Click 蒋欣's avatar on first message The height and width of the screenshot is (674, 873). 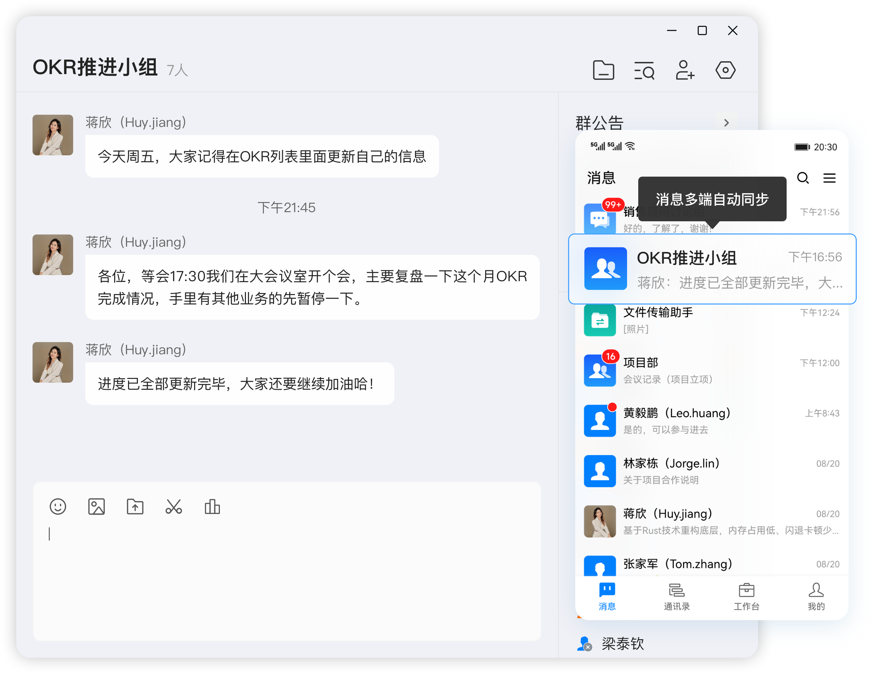53,135
